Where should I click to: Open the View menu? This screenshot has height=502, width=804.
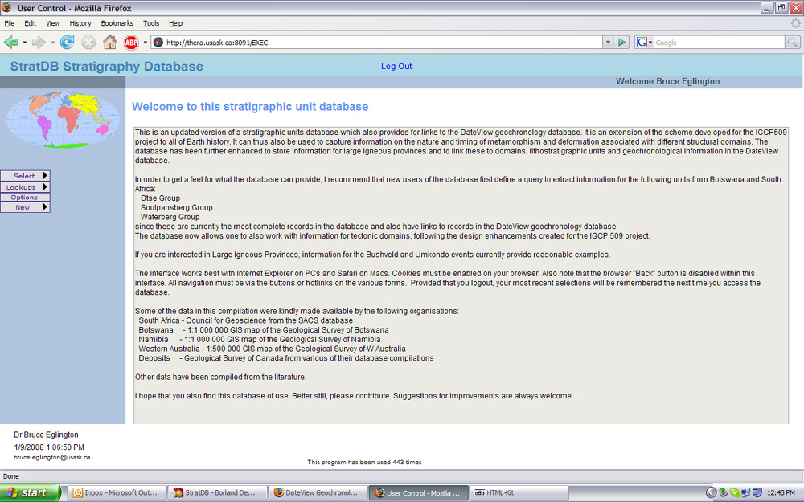[x=53, y=23]
